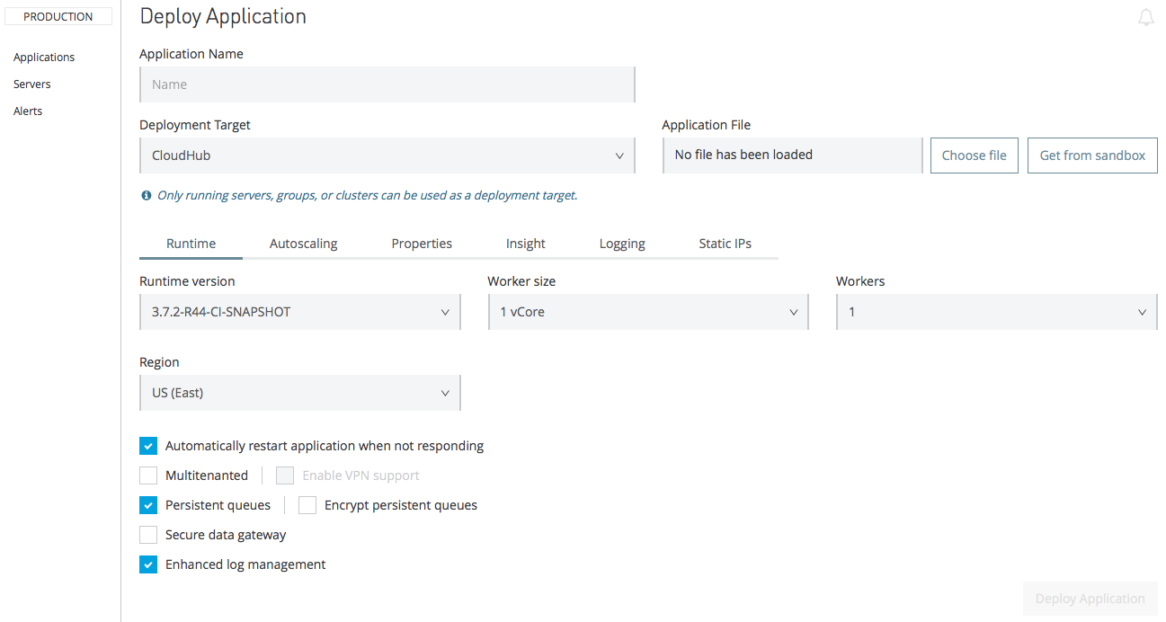Click the Application Name input field
The image size is (1166, 622).
click(387, 84)
